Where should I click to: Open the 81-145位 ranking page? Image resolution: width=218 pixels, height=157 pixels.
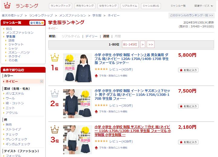click(130, 44)
